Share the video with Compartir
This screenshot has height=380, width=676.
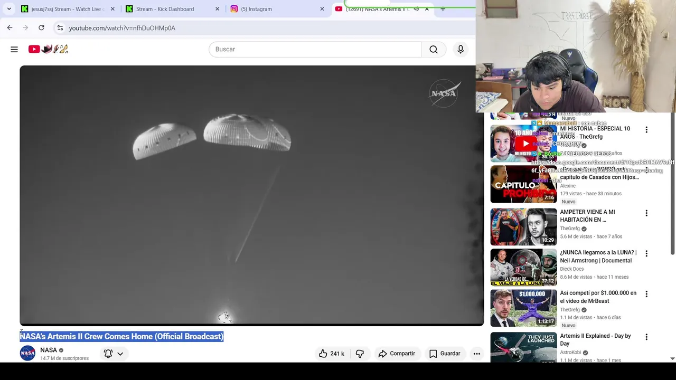397,354
